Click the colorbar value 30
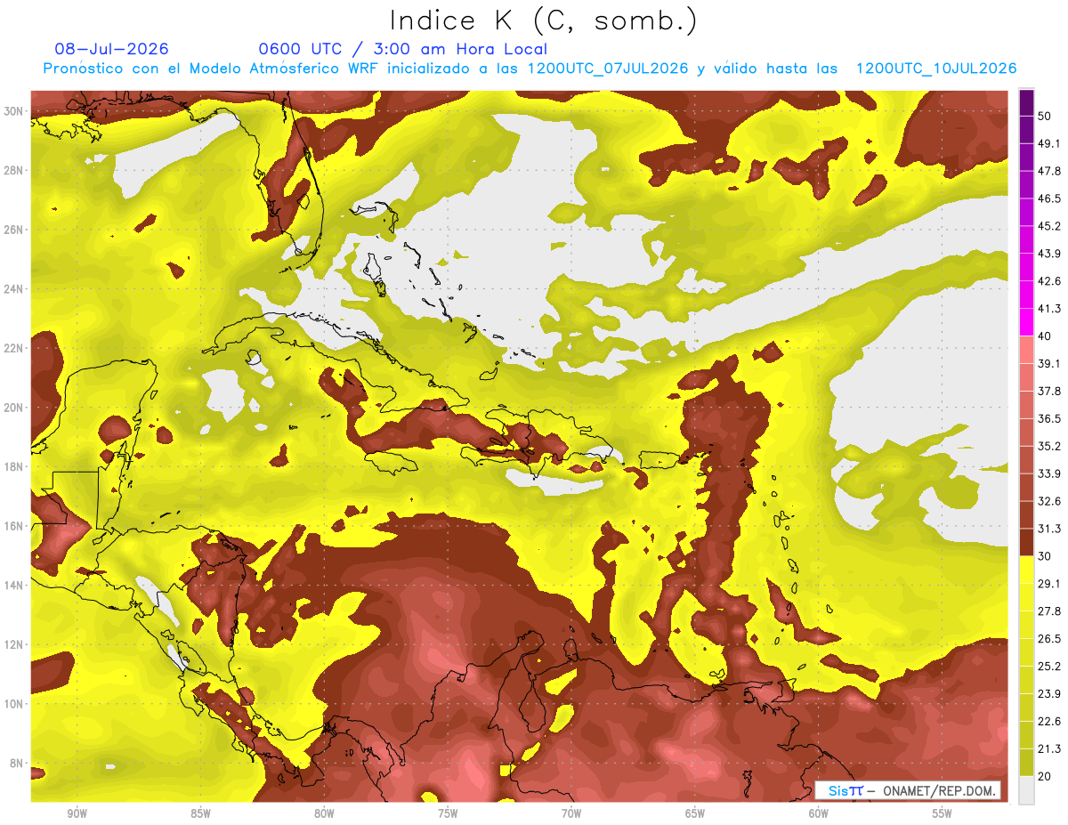 pyautogui.click(x=1046, y=555)
